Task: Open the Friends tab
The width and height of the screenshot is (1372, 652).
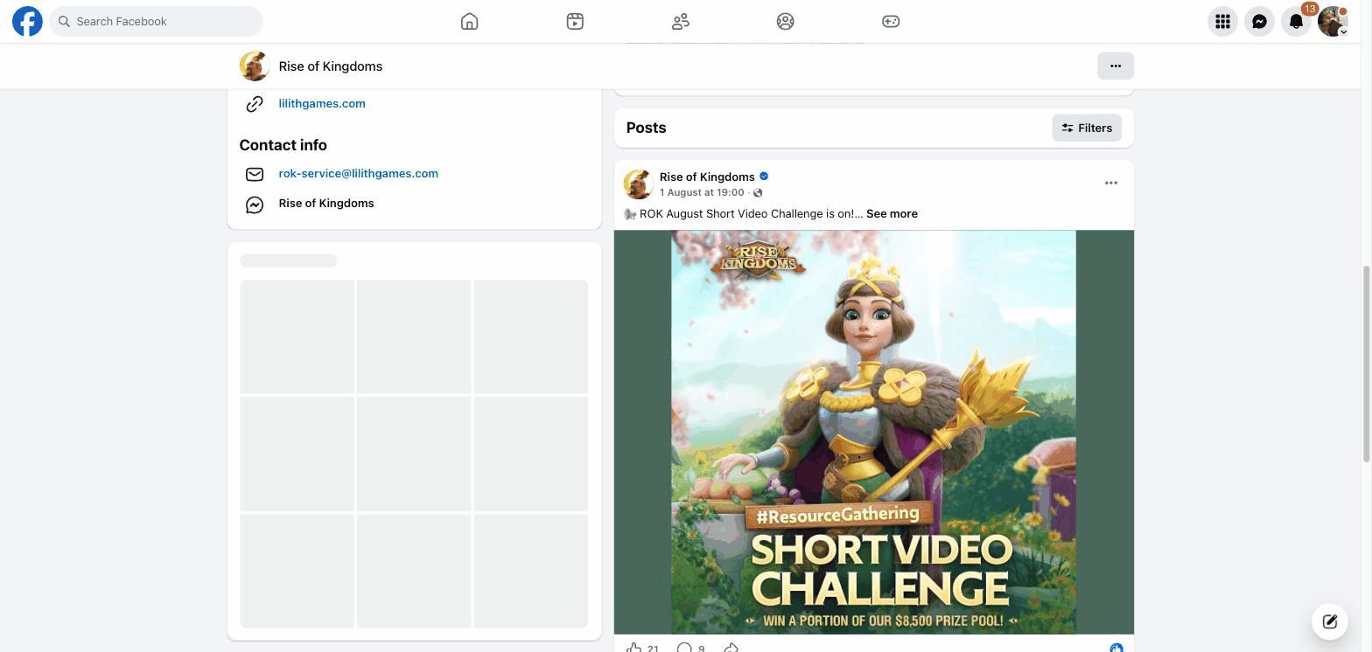Action: click(x=680, y=21)
